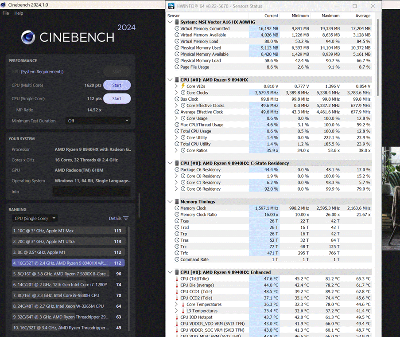Click the clock icon next to Bus Clock
400x337 pixels.
177,99
